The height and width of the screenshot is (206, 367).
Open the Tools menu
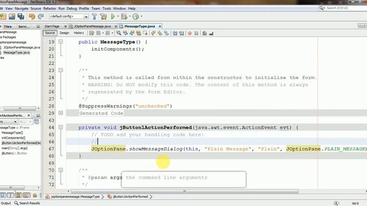tap(107, 9)
